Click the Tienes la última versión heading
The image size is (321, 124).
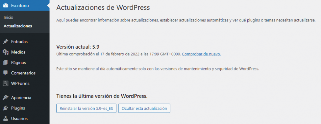(102, 96)
